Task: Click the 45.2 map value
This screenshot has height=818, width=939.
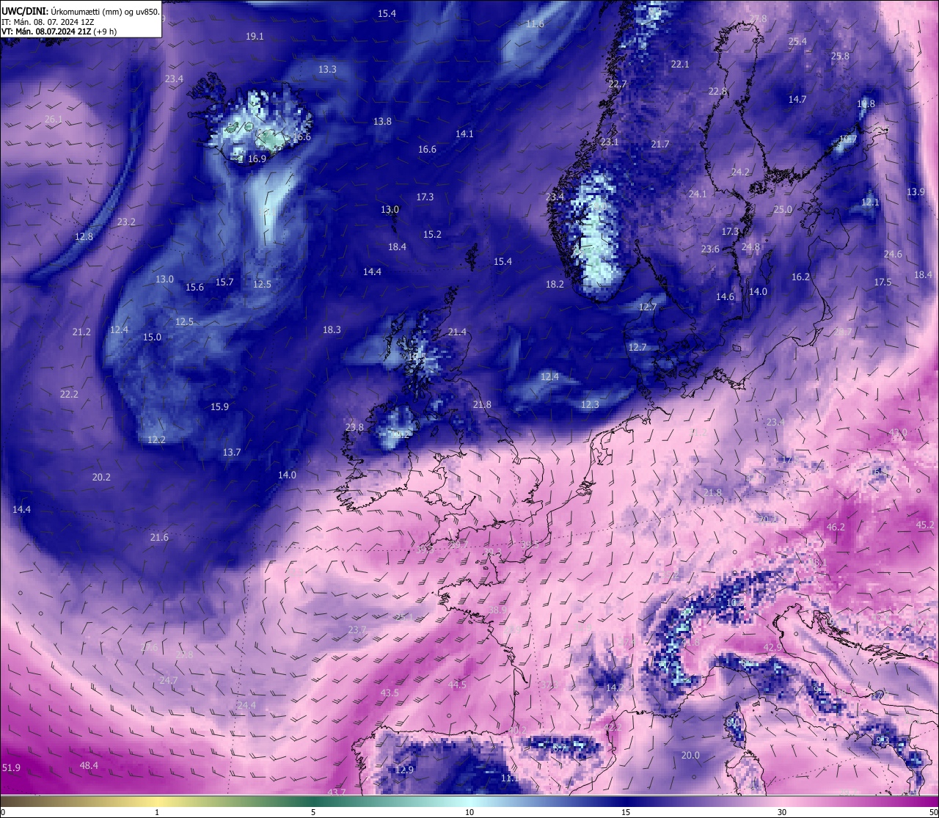Action: tap(926, 525)
